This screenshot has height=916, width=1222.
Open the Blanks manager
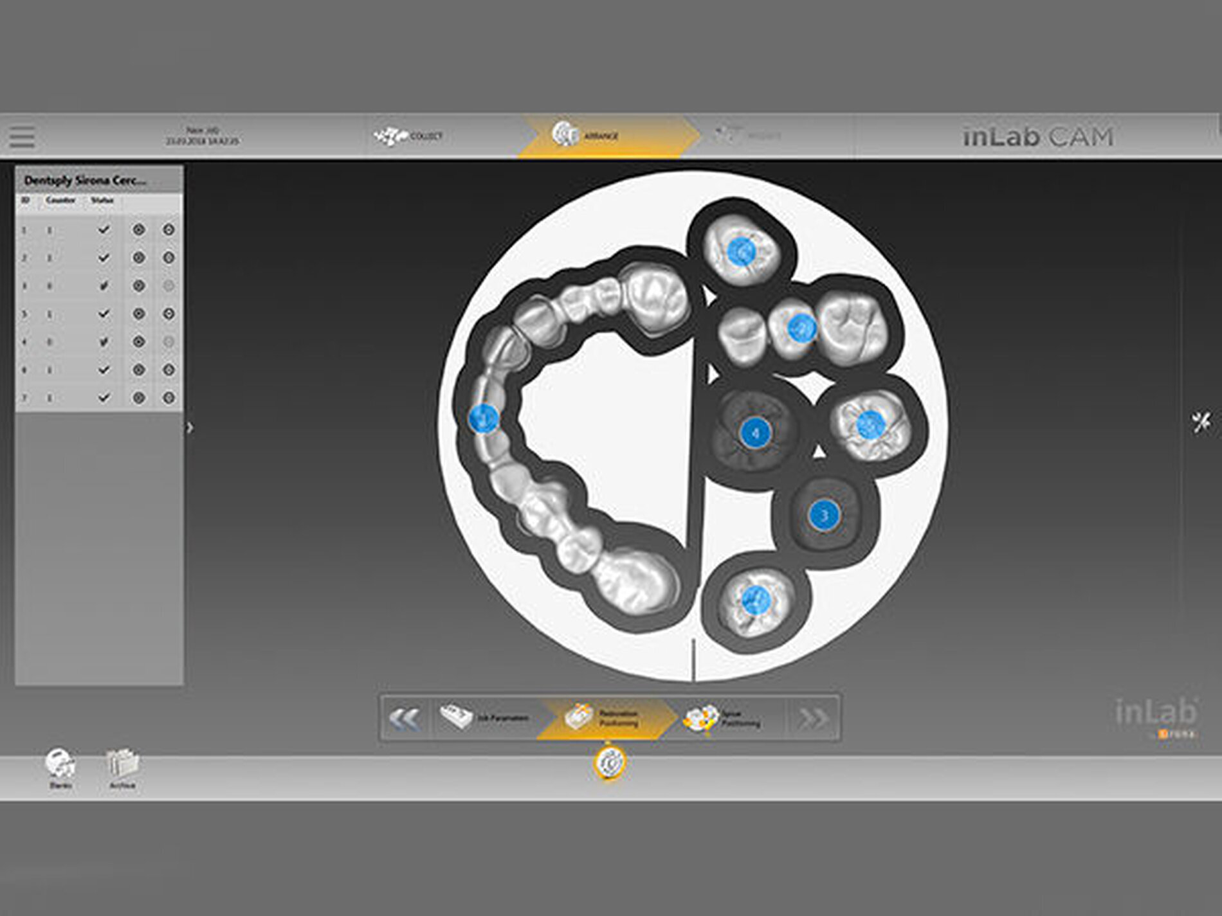[x=60, y=765]
